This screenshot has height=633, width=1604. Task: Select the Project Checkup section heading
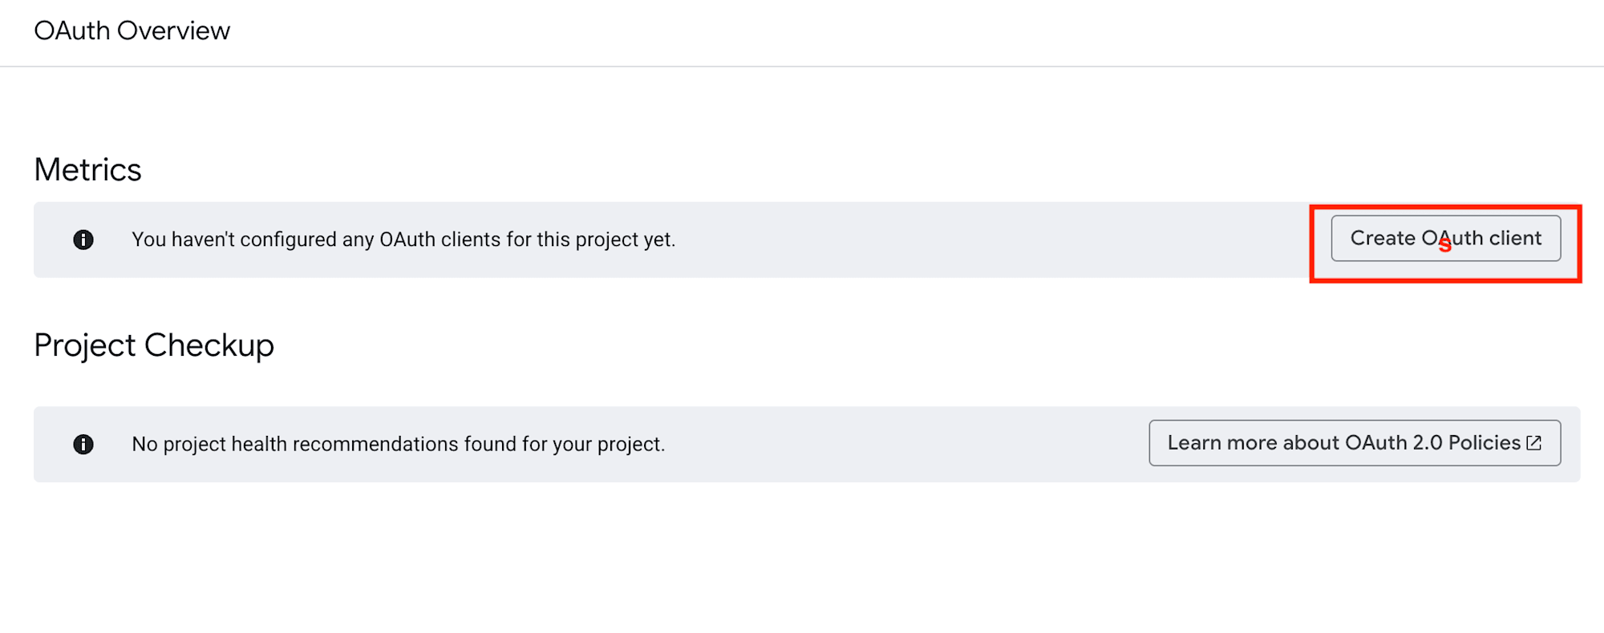(x=154, y=345)
